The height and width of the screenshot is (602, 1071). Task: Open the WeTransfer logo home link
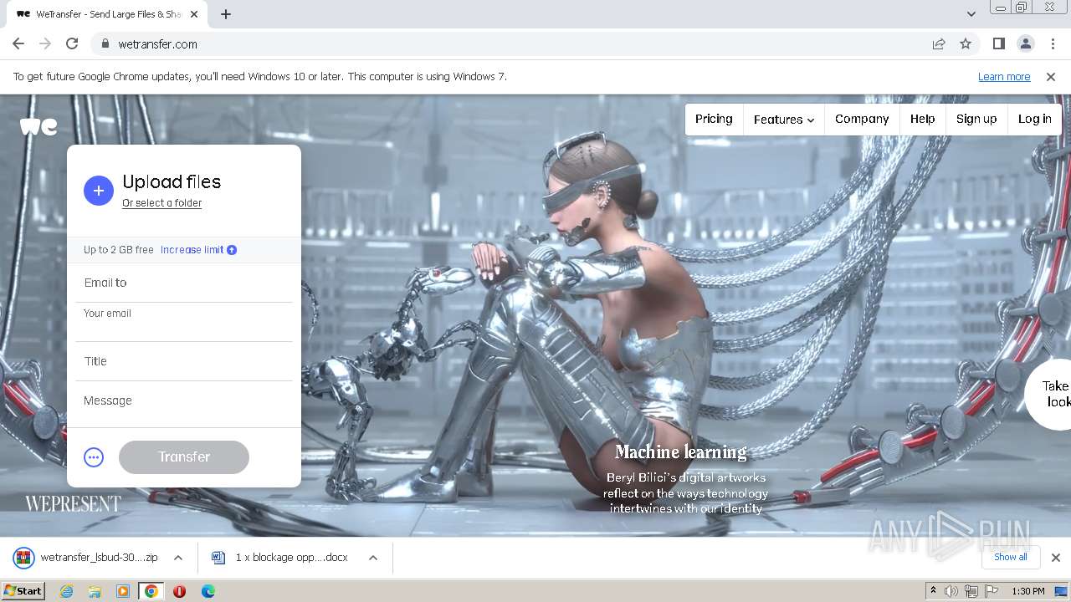pyautogui.click(x=38, y=126)
